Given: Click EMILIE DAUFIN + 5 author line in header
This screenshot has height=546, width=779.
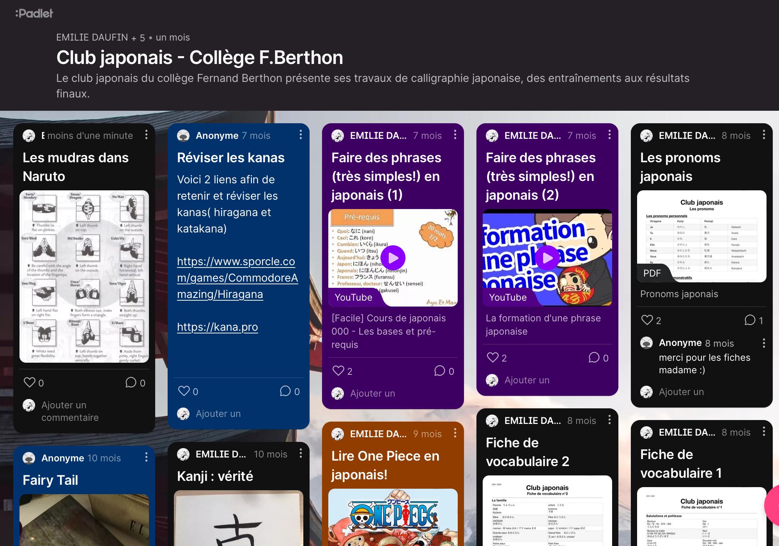Looking at the screenshot, I should pos(101,37).
